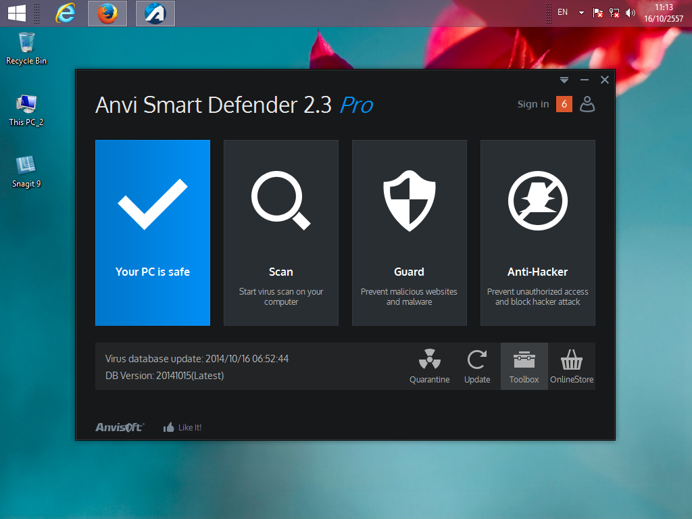
Task: Click the volume speaker tray icon
Action: click(x=631, y=13)
